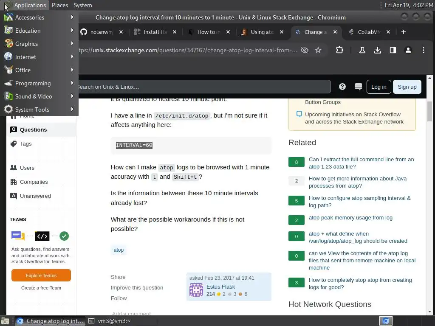Open Estus Flask user profile
The image size is (435, 326).
(220, 287)
